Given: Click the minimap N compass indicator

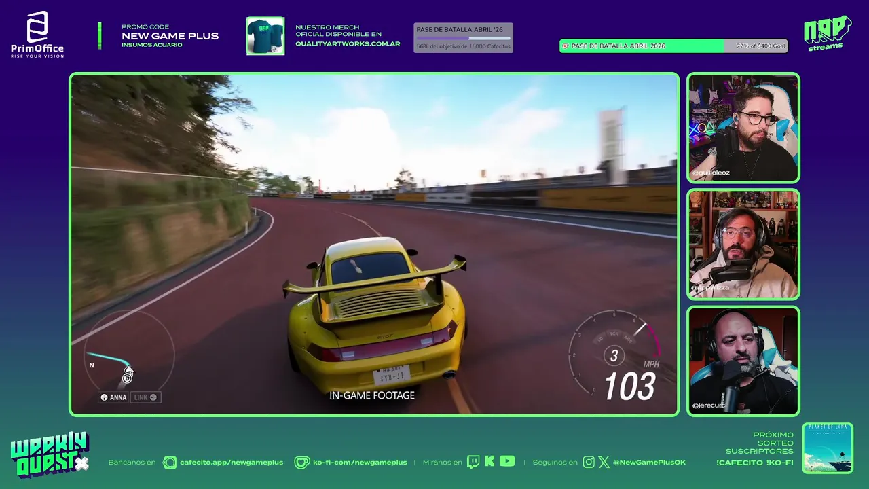Looking at the screenshot, I should point(92,365).
